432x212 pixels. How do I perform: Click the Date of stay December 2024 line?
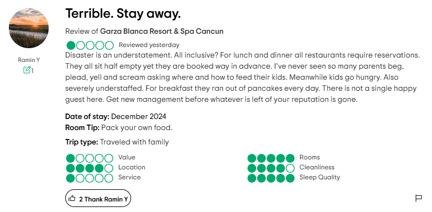116,117
